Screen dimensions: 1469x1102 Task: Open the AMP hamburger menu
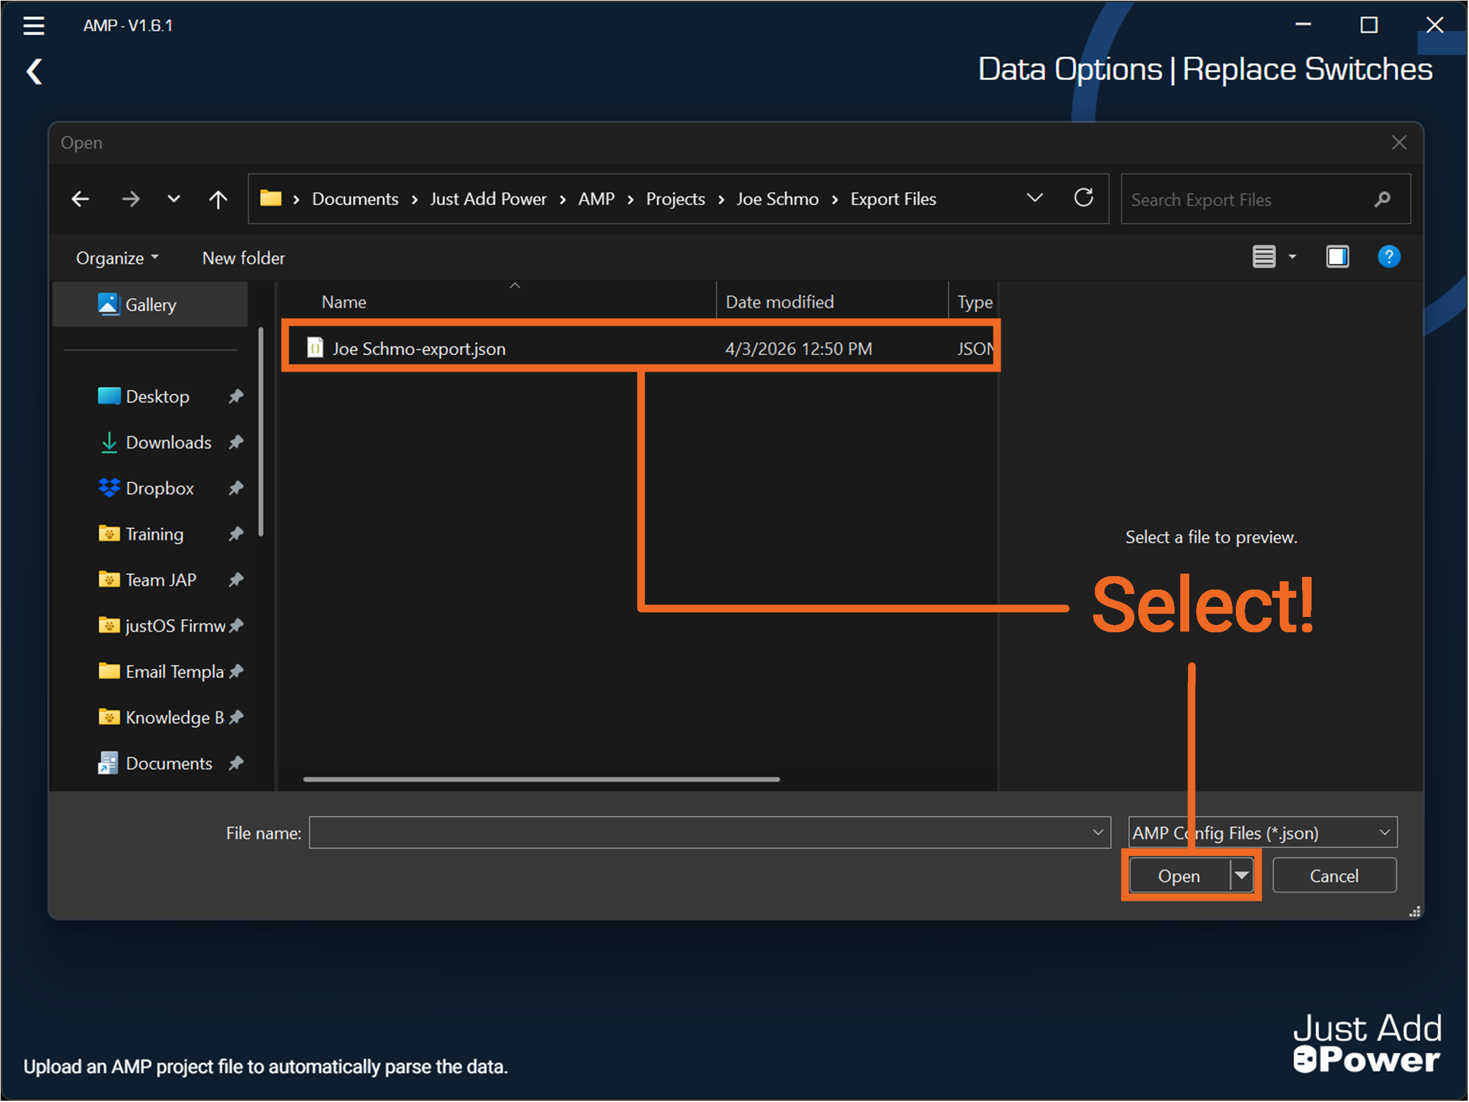[33, 25]
